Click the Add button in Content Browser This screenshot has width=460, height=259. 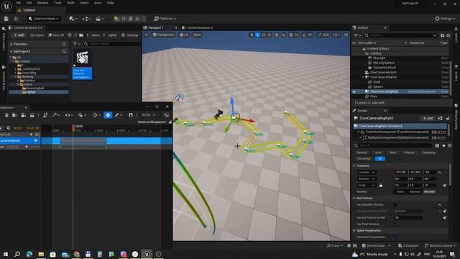pyautogui.click(x=19, y=35)
